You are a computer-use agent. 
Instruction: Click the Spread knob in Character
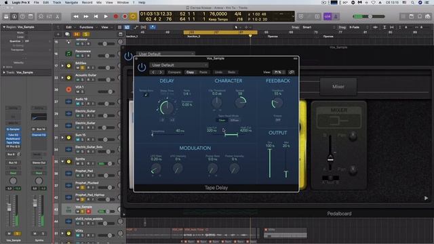[x=240, y=102]
